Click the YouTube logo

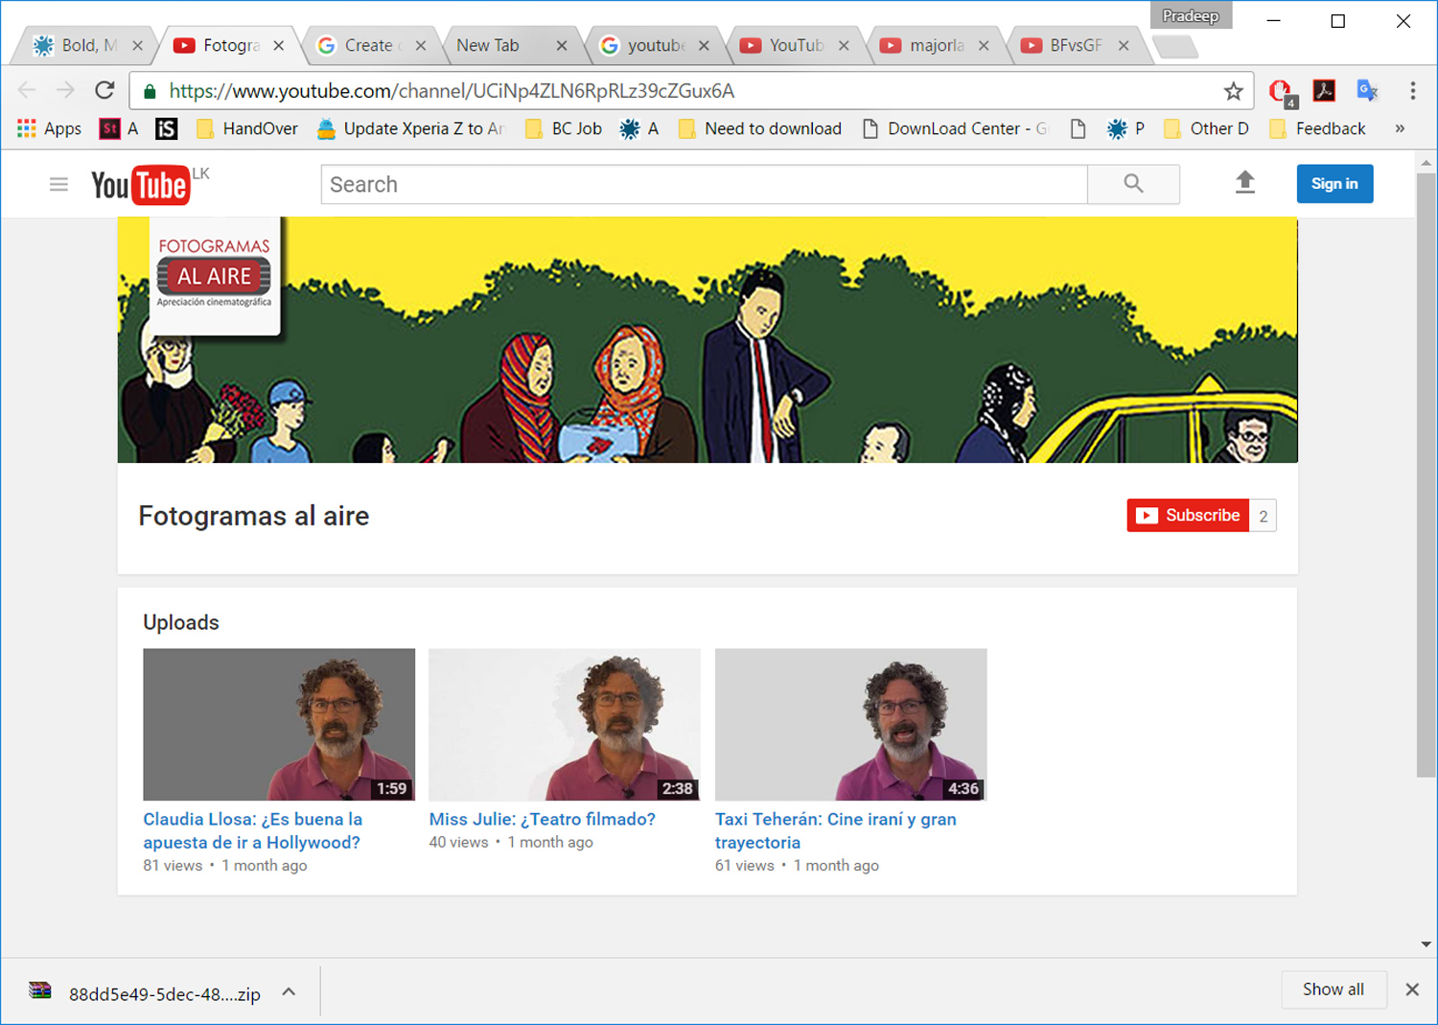coord(140,185)
